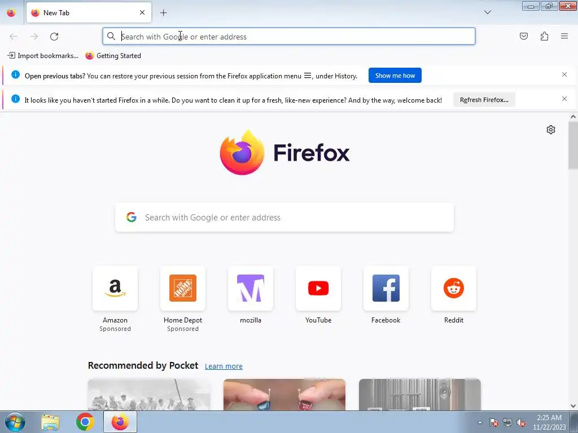Open muted volume tray icon
This screenshot has height=433, width=578.
(521, 422)
